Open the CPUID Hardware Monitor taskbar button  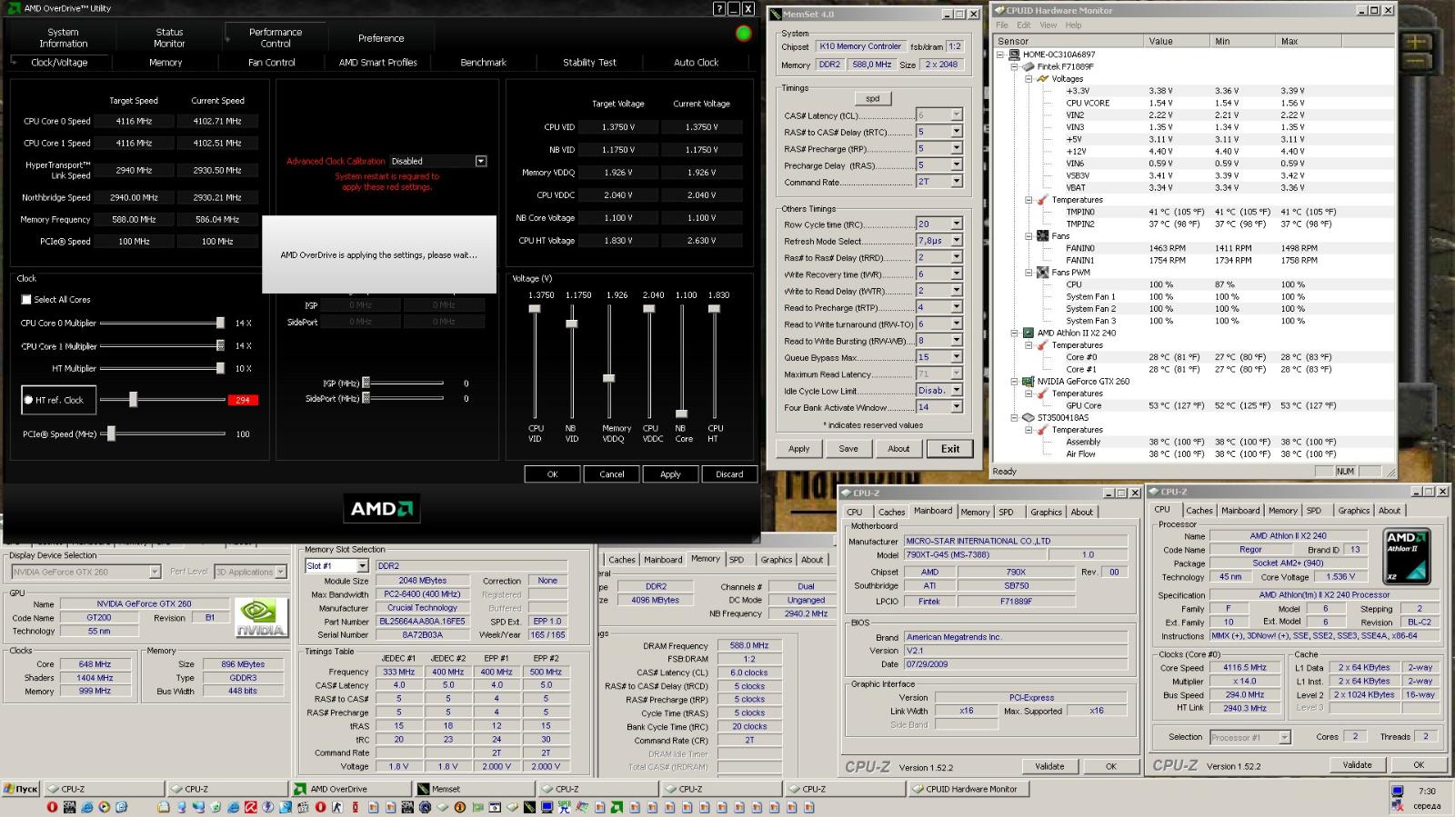(970, 789)
